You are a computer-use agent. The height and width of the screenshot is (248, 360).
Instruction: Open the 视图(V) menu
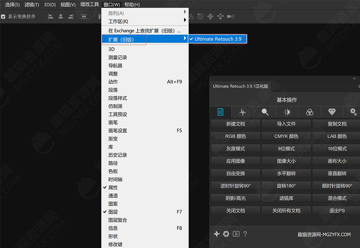tap(68, 4)
